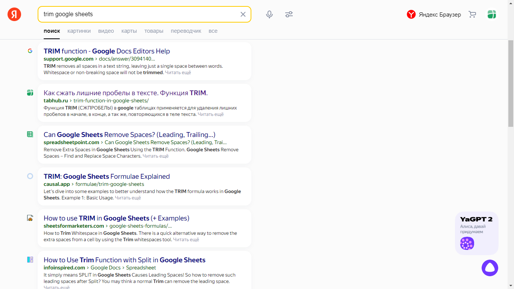
Task: Open the YaGPT 2 promo card
Action: (x=477, y=233)
